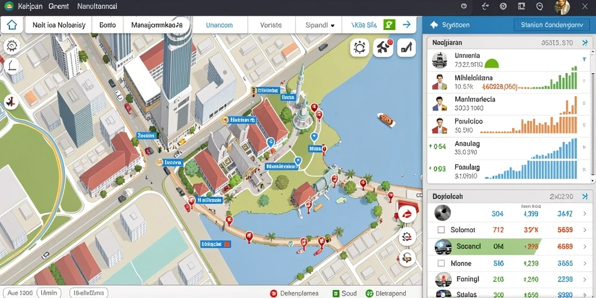The width and height of the screenshot is (596, 298).
Task: Tick the Nlonne row checkbox
Action: (x=441, y=263)
